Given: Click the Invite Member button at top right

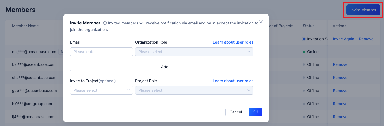Looking at the screenshot, I should point(363,10).
